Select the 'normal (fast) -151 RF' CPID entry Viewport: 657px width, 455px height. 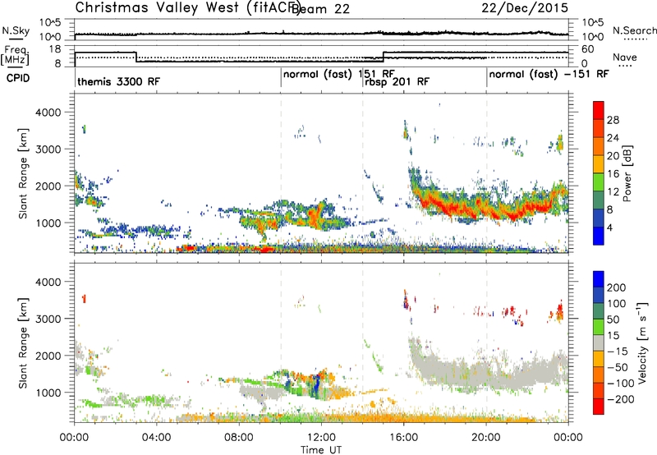[549, 74]
